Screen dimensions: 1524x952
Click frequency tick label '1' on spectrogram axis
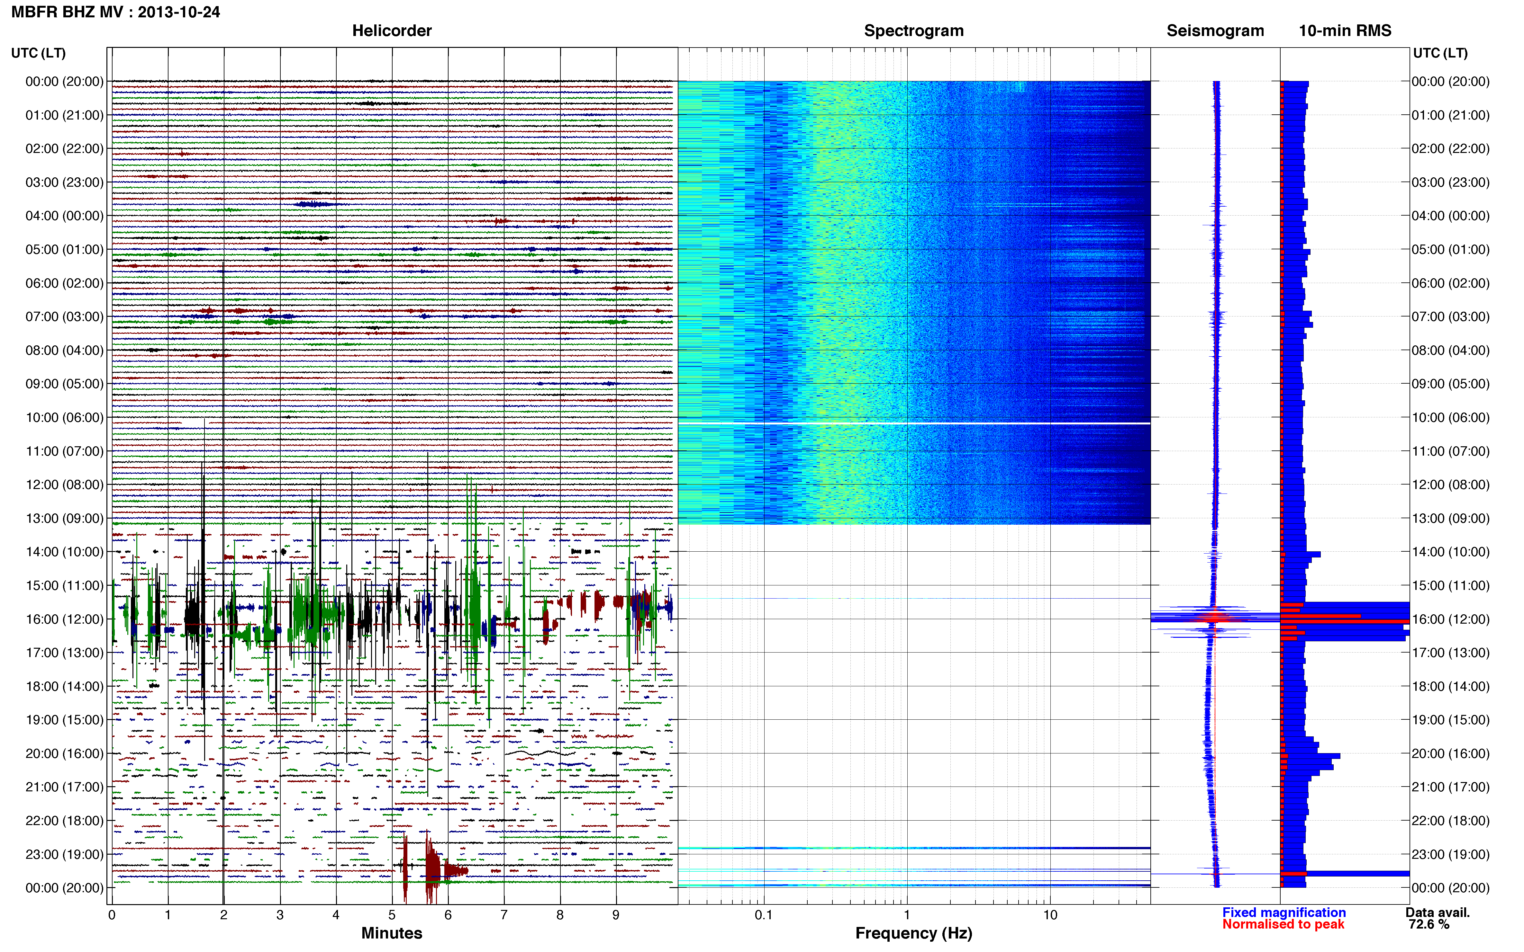pos(907,915)
